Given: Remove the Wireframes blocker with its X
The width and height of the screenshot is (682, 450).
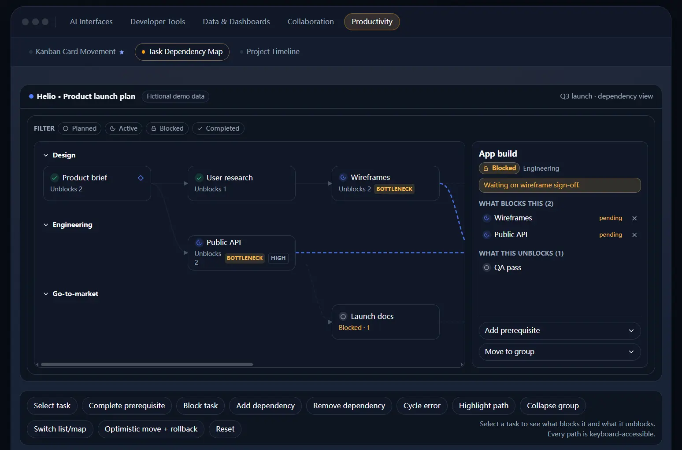Looking at the screenshot, I should [x=634, y=218].
